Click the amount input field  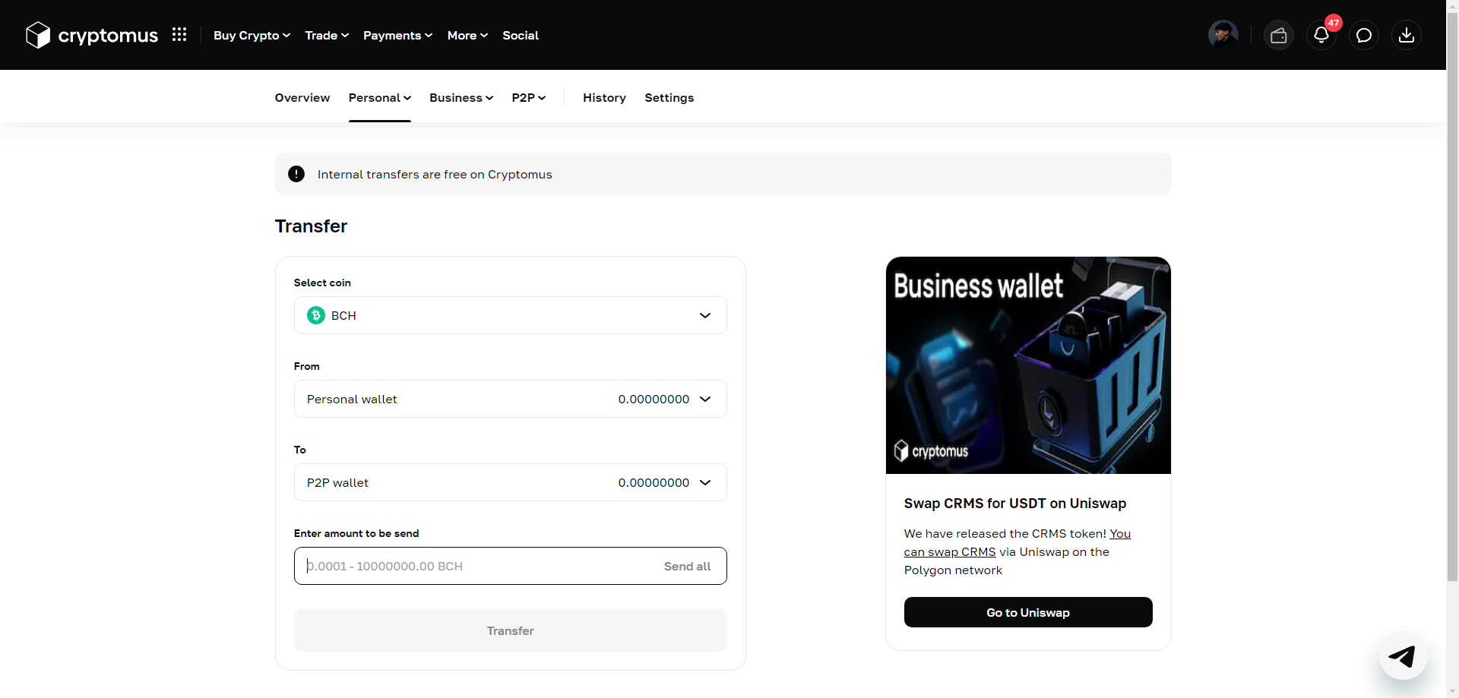click(x=471, y=566)
